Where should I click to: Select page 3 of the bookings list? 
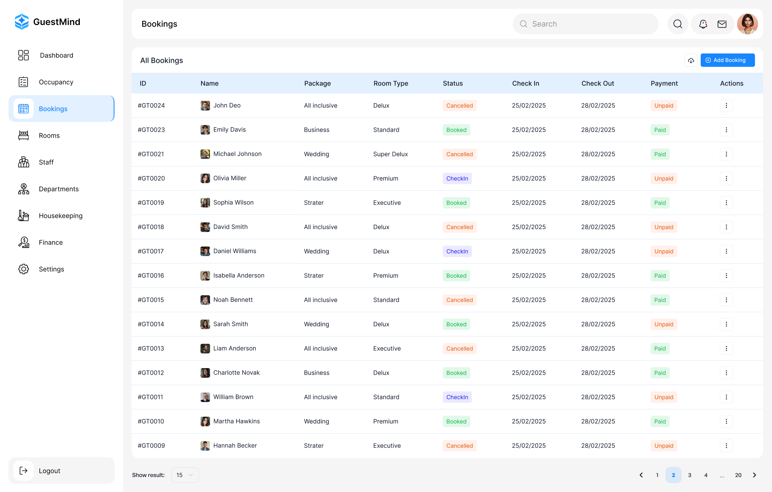[x=689, y=475]
